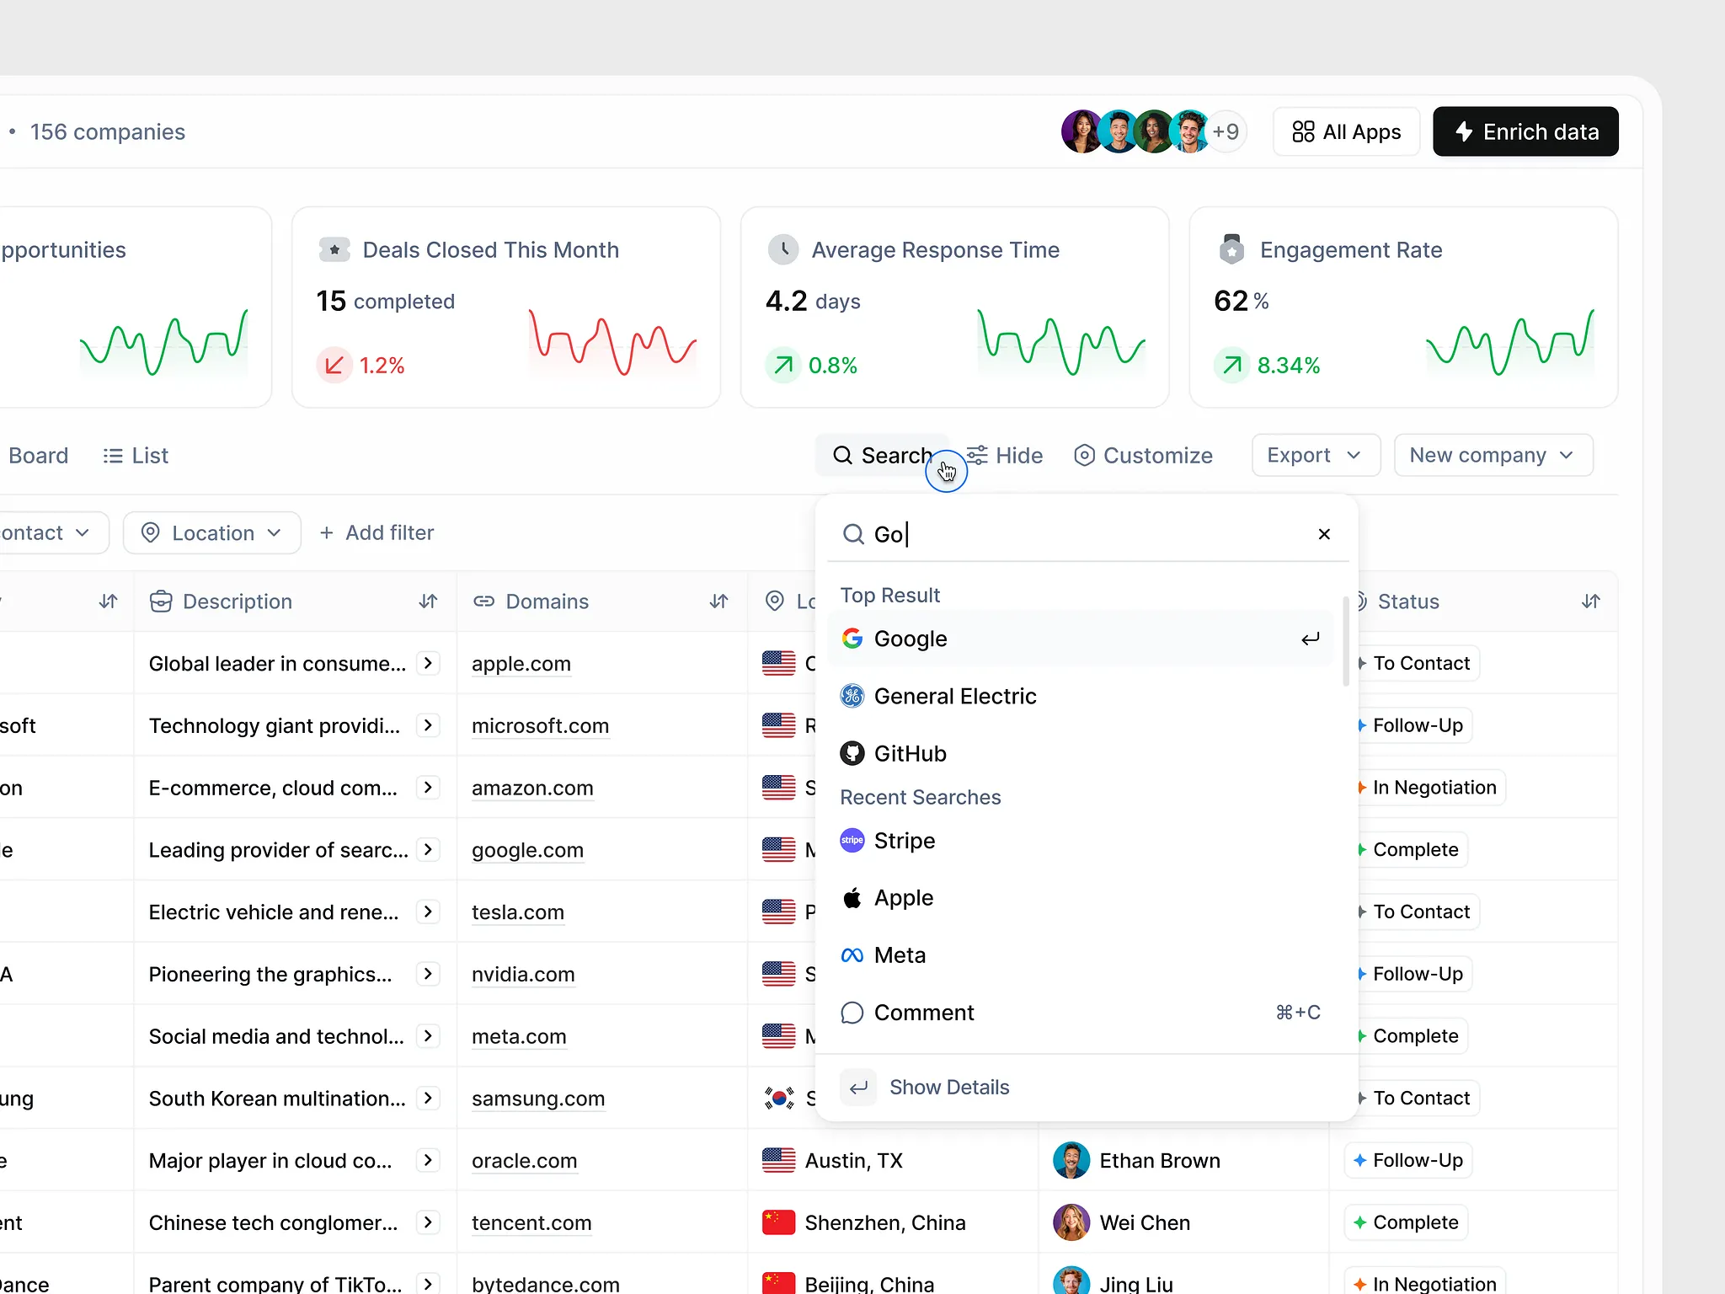This screenshot has width=1725, height=1294.
Task: Click the clock icon on Average Response Time card
Action: coord(782,249)
